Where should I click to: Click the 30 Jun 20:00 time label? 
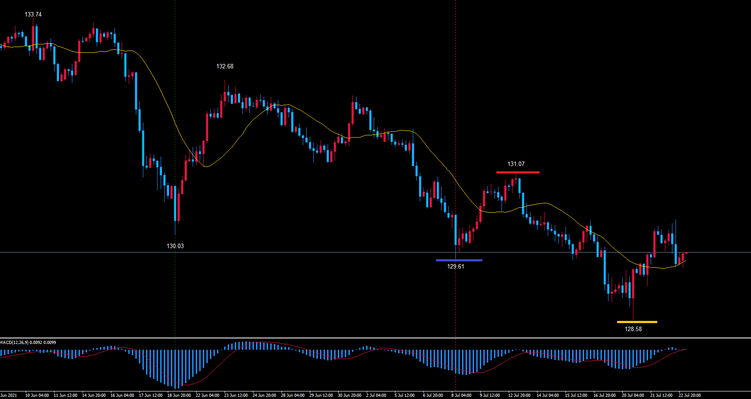click(x=349, y=395)
